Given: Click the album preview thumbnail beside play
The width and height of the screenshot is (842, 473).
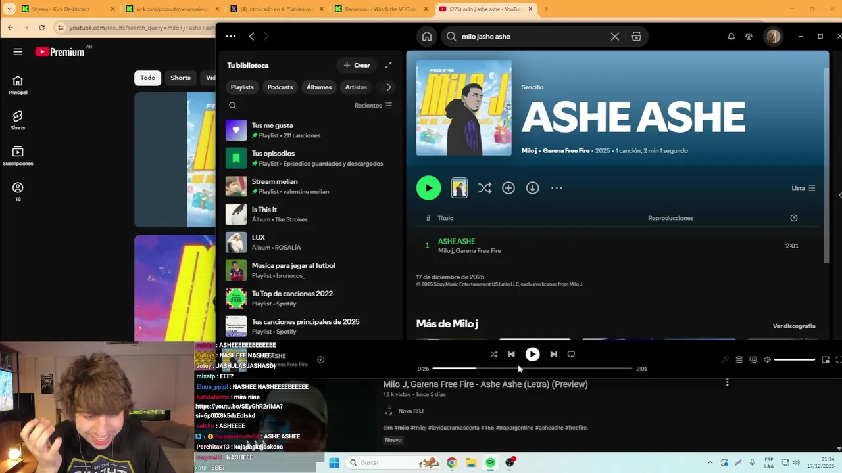Looking at the screenshot, I should coord(459,188).
